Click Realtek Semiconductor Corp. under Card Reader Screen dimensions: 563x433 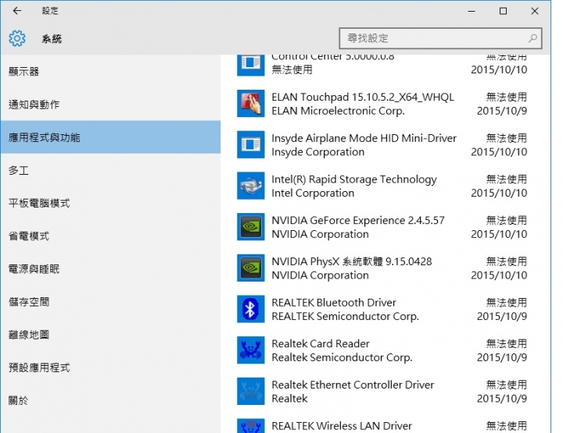click(x=342, y=358)
